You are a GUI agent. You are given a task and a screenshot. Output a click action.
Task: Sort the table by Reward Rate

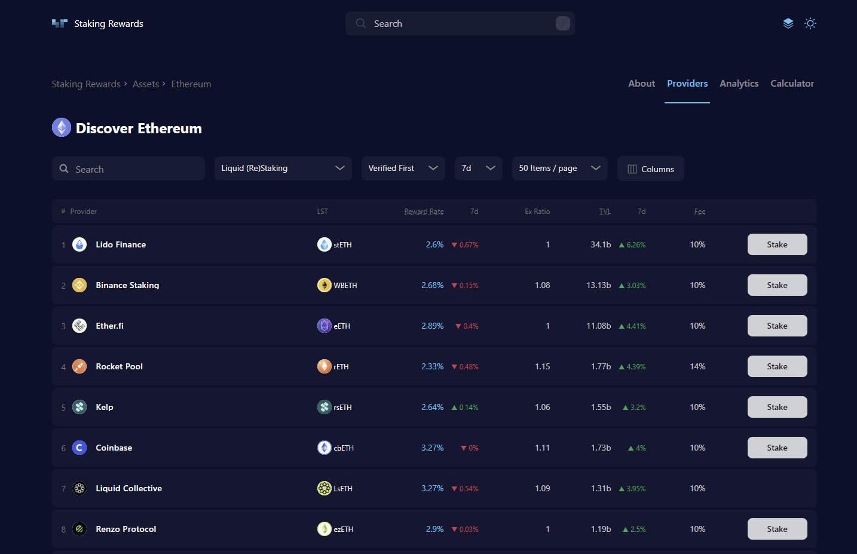click(x=424, y=211)
